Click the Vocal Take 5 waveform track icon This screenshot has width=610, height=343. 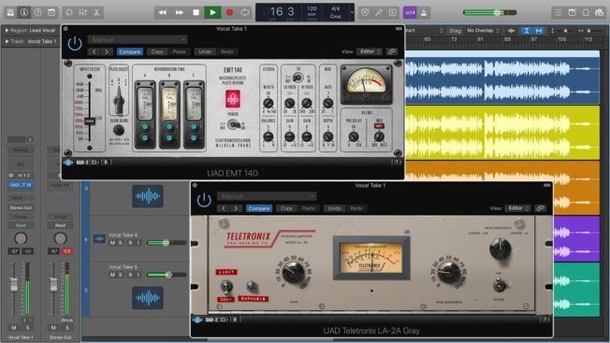[148, 298]
